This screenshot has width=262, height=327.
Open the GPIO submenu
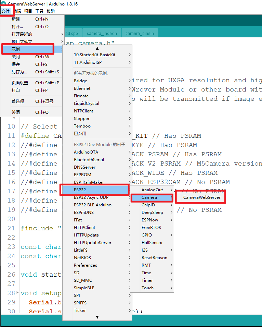(152, 235)
